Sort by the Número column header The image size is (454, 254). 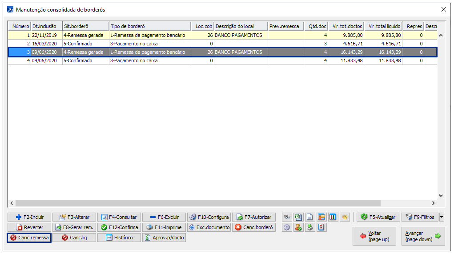[x=20, y=26]
